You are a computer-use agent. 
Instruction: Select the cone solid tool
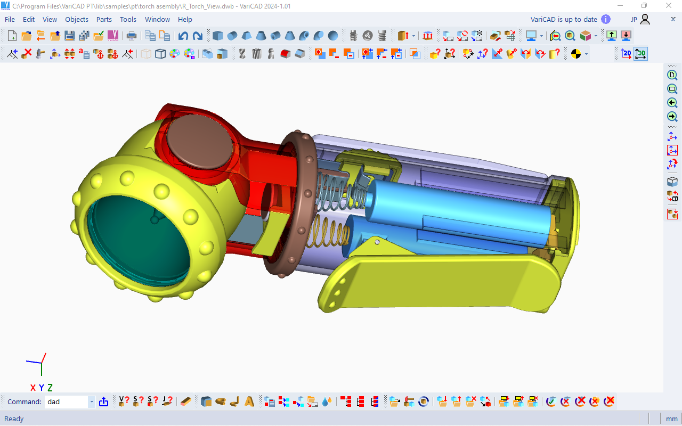pos(261,36)
